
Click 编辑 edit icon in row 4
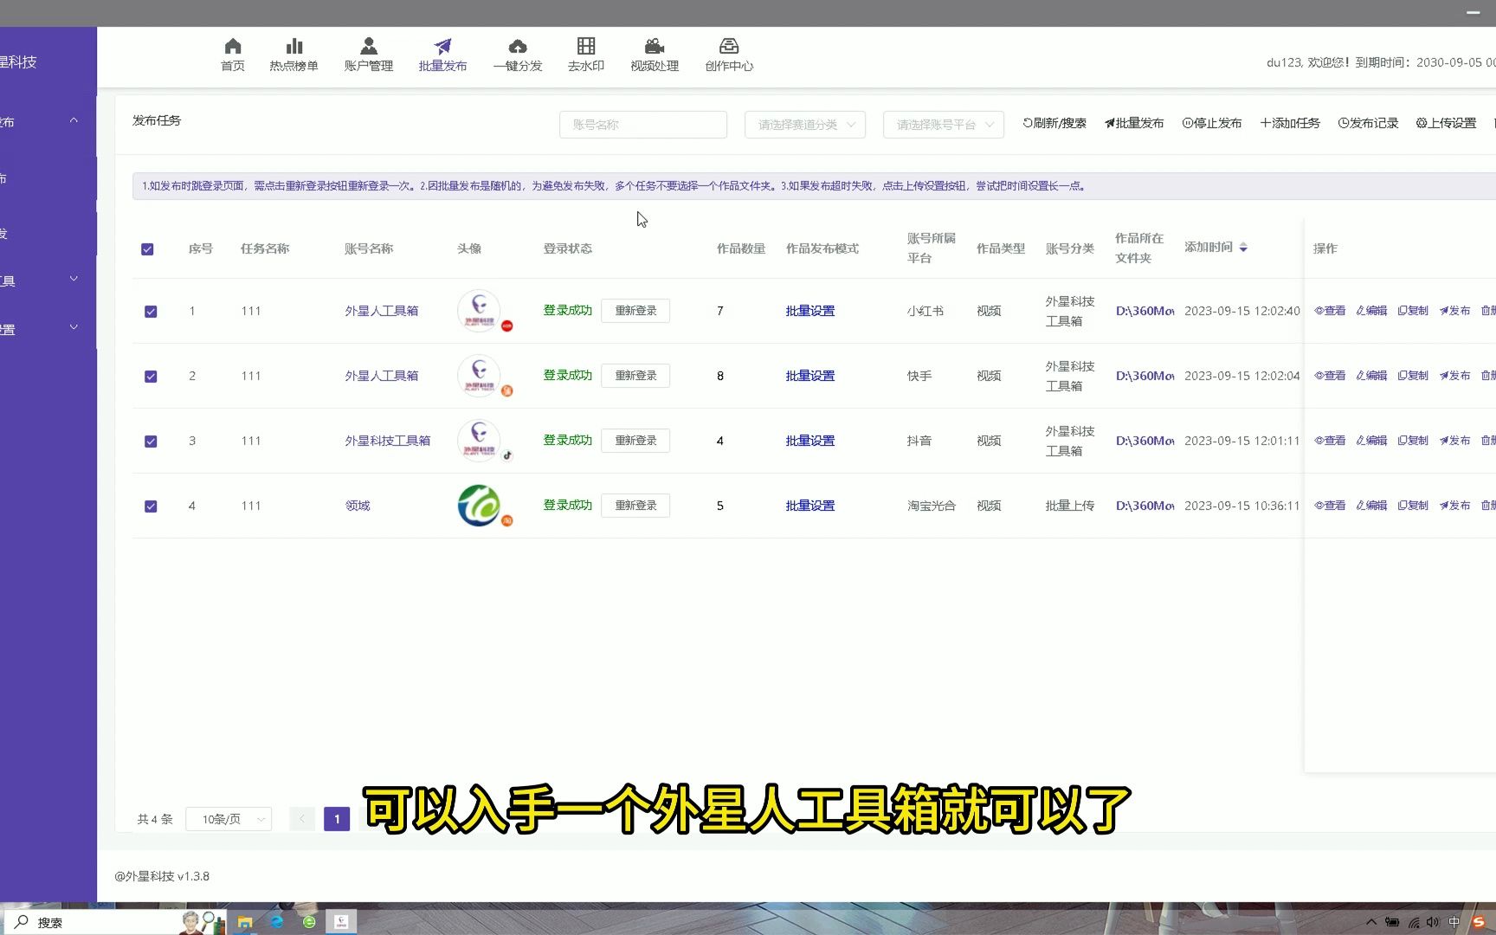(1371, 506)
